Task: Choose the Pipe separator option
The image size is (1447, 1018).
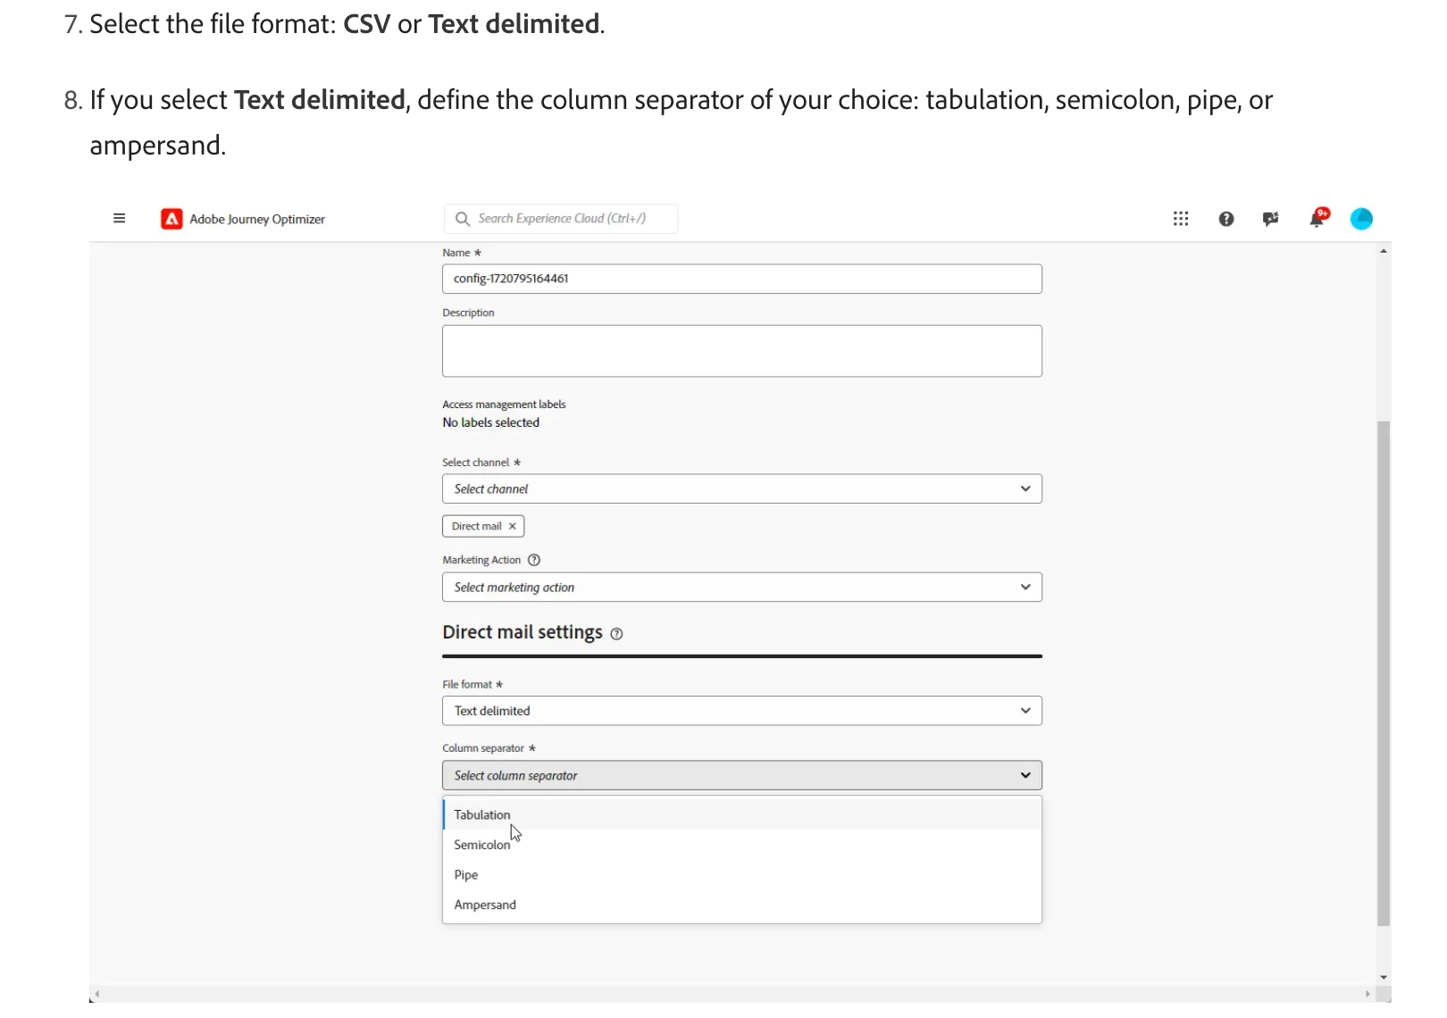Action: tap(466, 875)
